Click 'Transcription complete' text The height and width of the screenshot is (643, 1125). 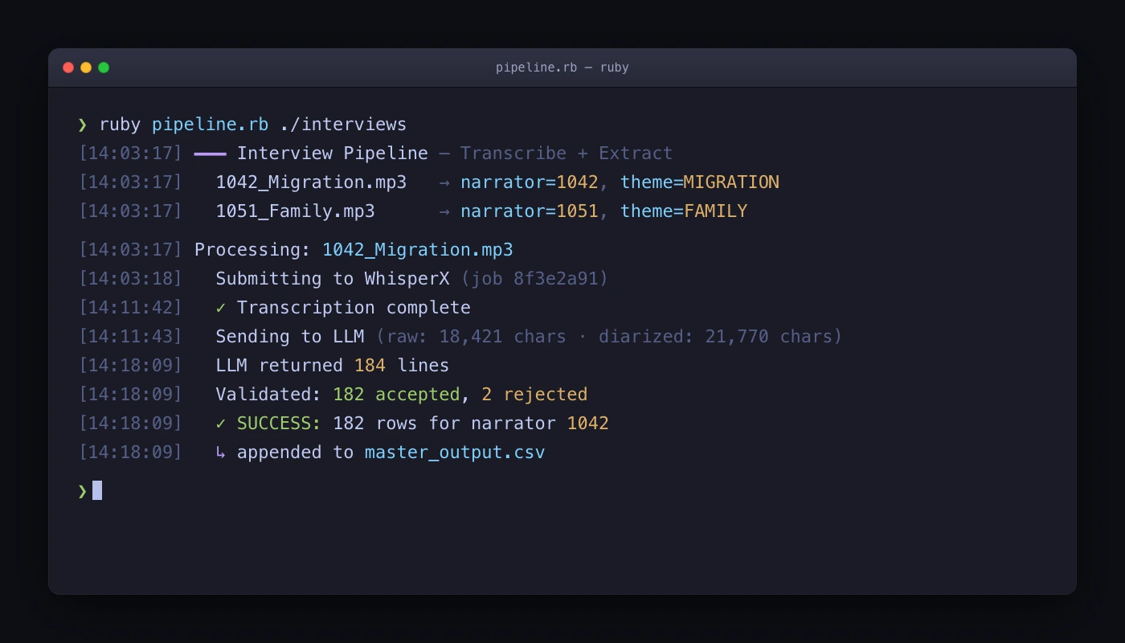coord(354,308)
